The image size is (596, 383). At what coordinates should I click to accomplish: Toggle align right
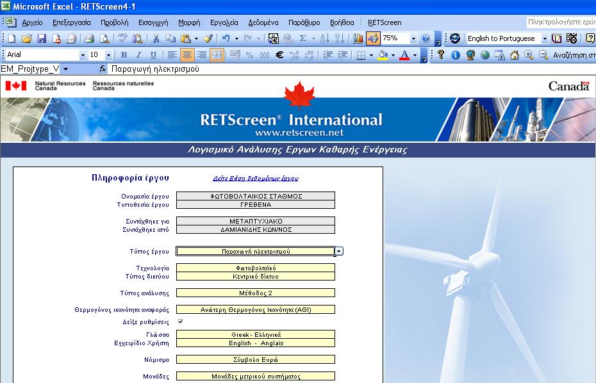click(x=202, y=55)
